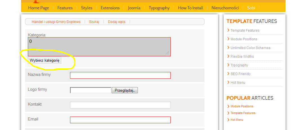Click the Kontakt input field
The image size is (299, 130).
tap(120, 105)
